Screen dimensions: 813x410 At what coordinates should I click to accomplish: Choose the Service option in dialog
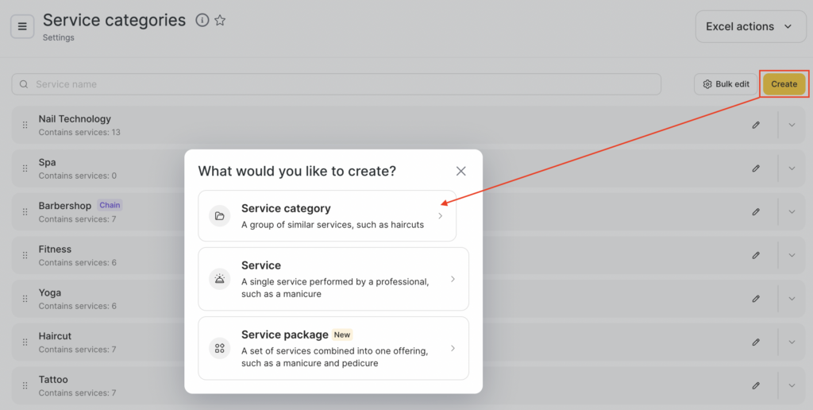click(x=333, y=279)
